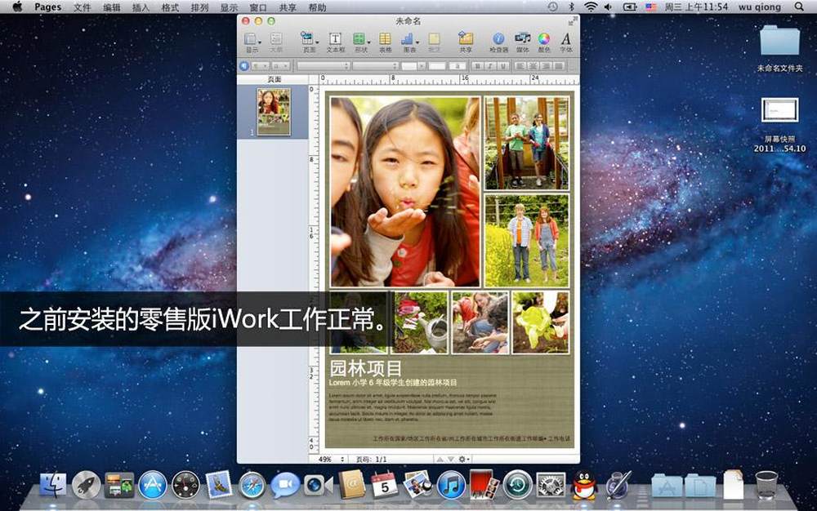The height and width of the screenshot is (511, 817).
Task: Center text in format bar
Action: 533,66
